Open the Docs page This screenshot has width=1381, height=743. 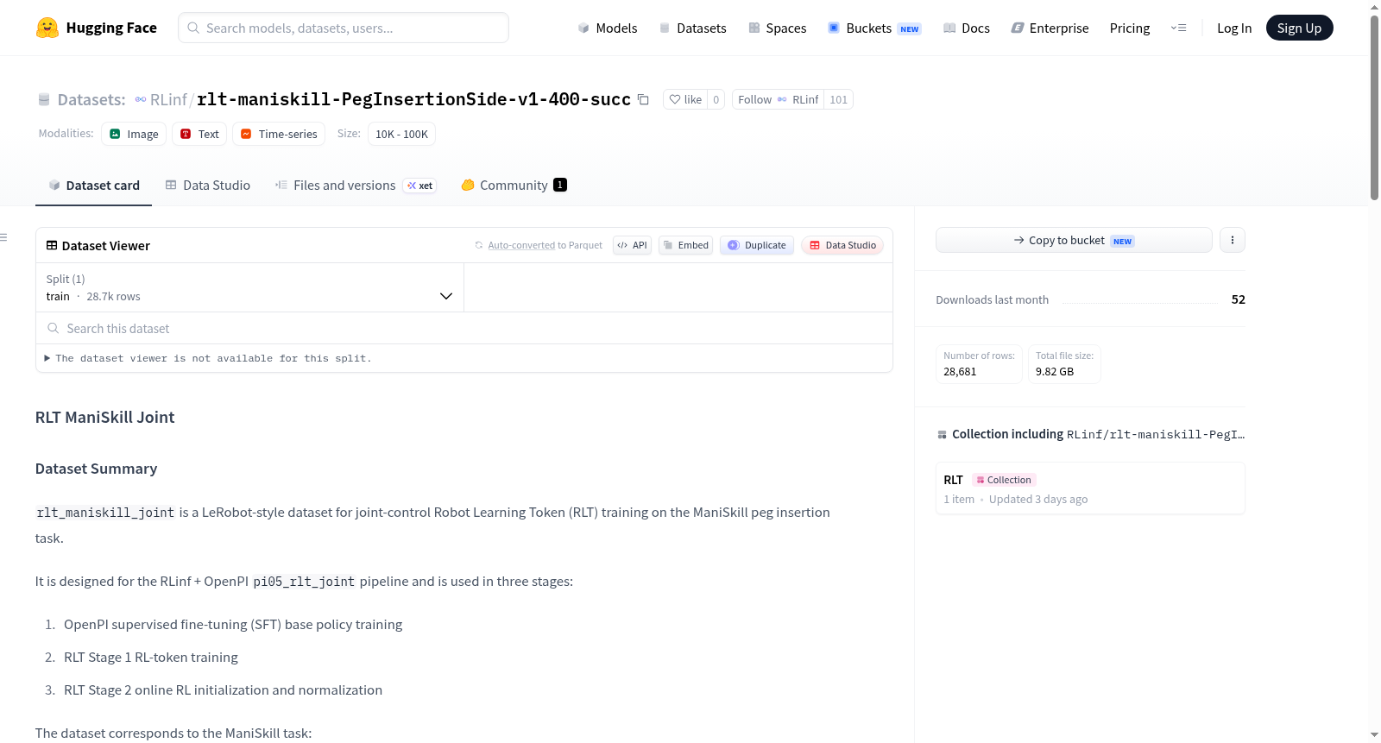(967, 28)
